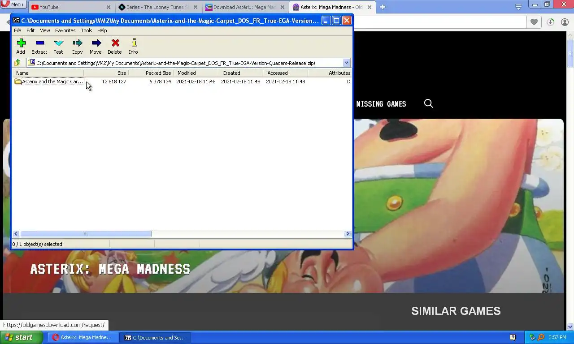This screenshot has width=574, height=344.
Task: Sort by the Packed Size column
Action: point(151,73)
